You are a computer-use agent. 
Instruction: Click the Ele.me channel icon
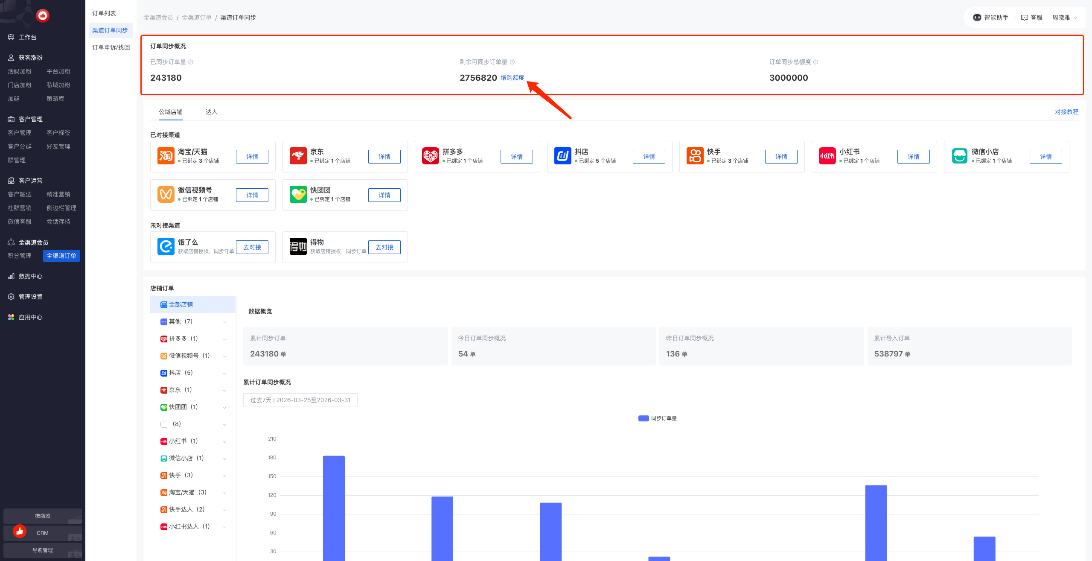pos(166,246)
